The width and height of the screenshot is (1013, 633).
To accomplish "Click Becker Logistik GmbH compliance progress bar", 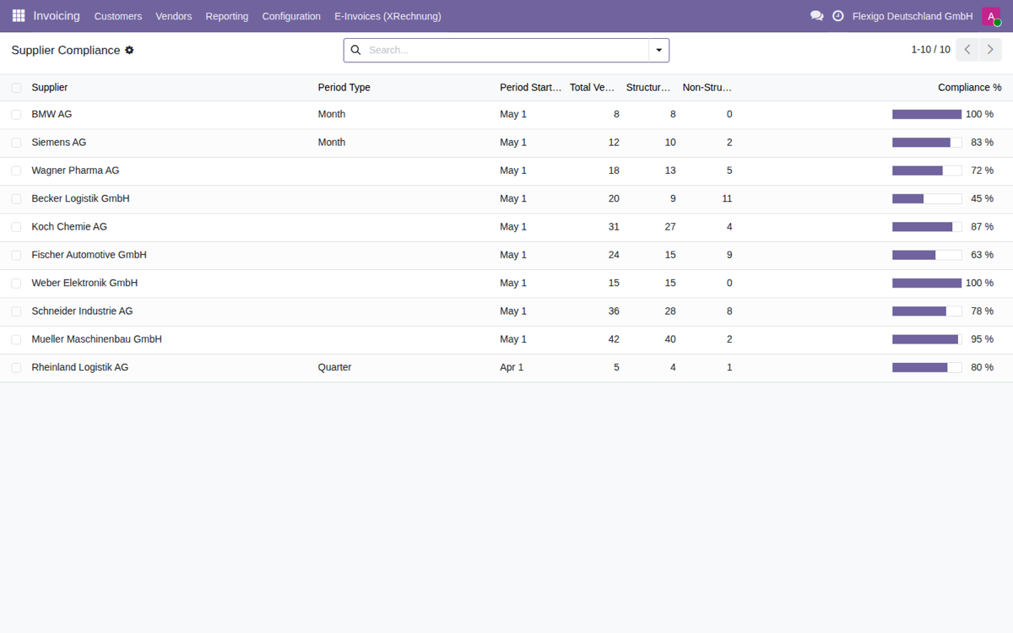I will pos(927,198).
